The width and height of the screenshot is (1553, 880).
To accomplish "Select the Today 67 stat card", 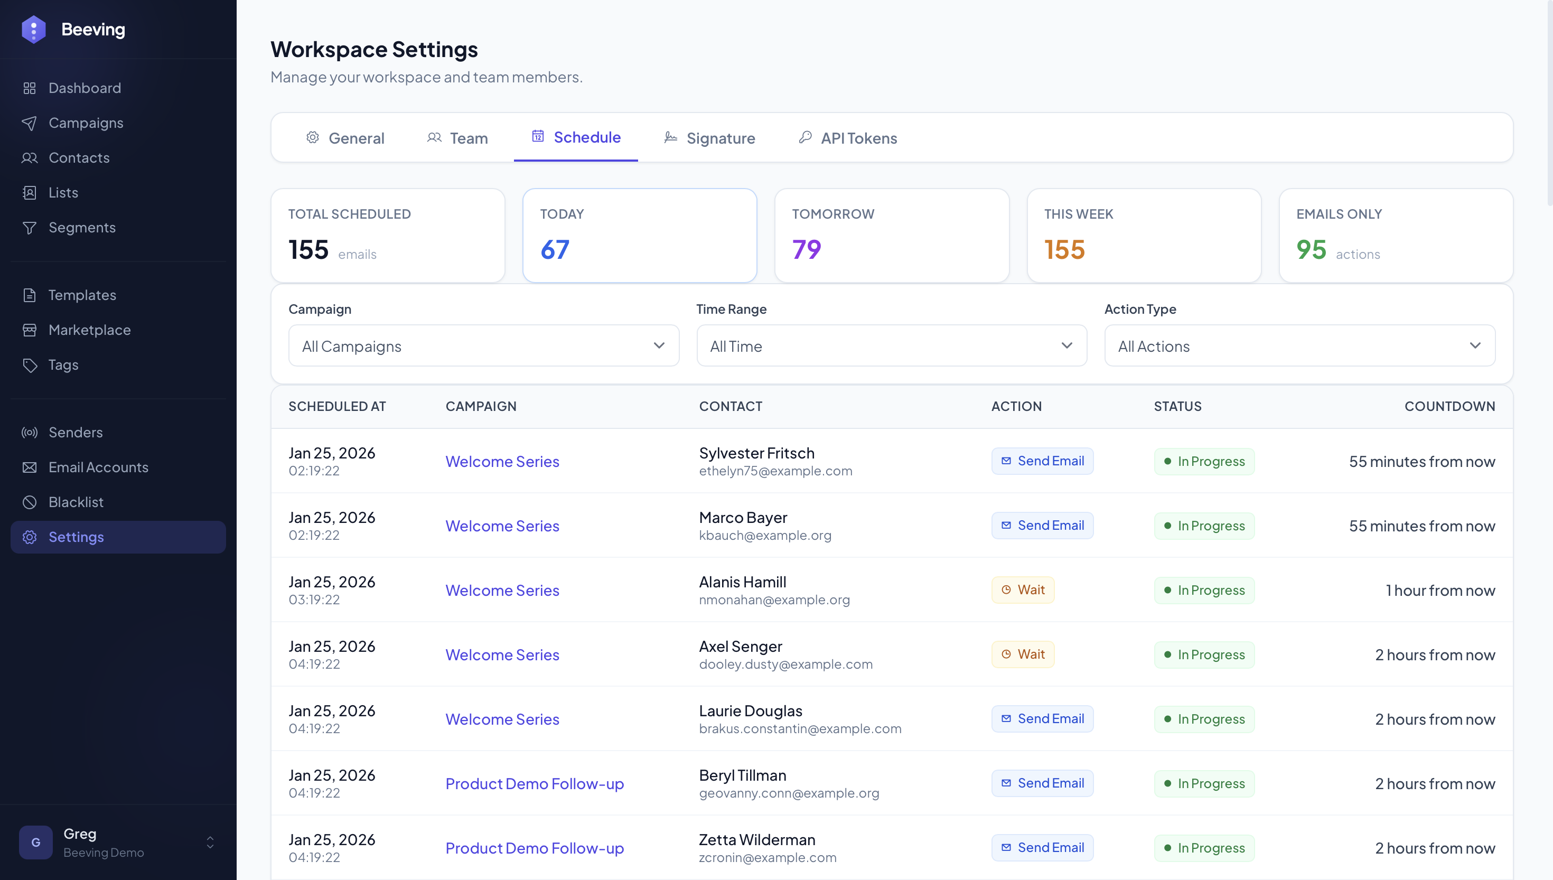I will point(639,236).
